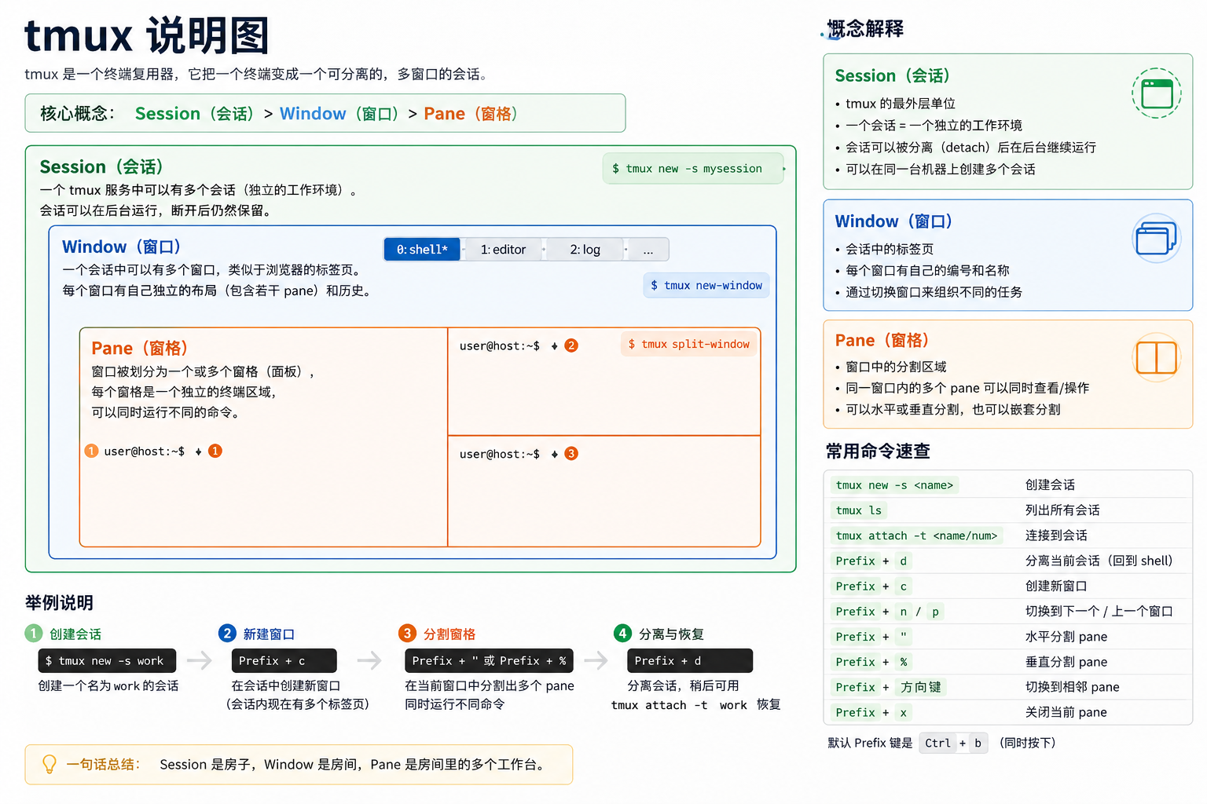Click the orange split Pane icon

click(x=1157, y=357)
